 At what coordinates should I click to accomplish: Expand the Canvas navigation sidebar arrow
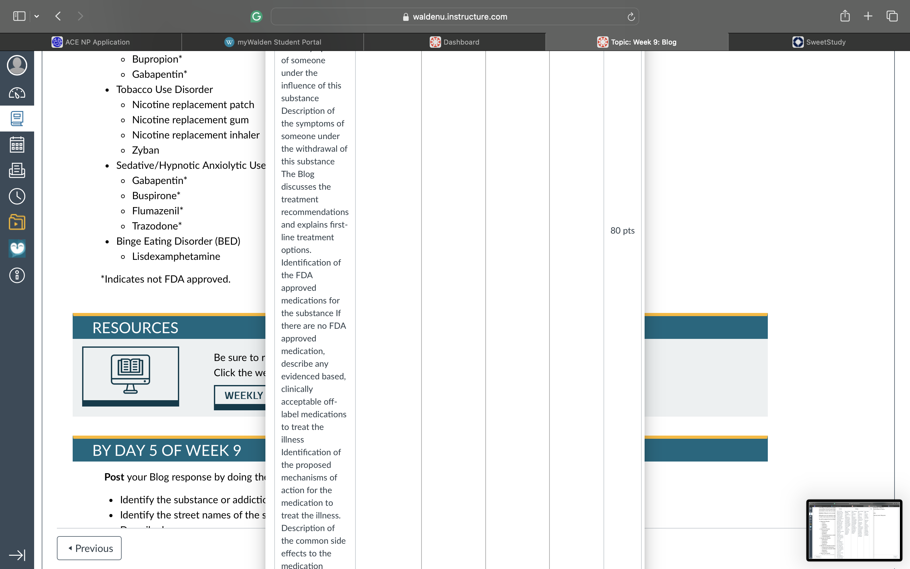point(17,555)
